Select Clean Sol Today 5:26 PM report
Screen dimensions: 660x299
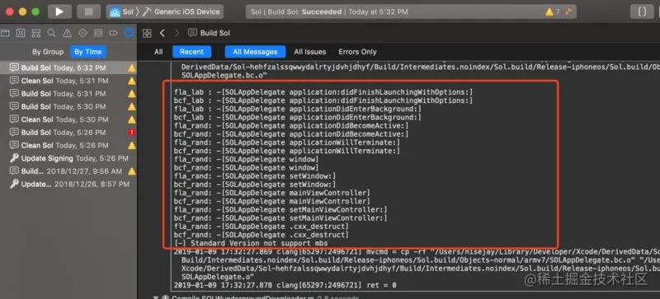pyautogui.click(x=68, y=145)
